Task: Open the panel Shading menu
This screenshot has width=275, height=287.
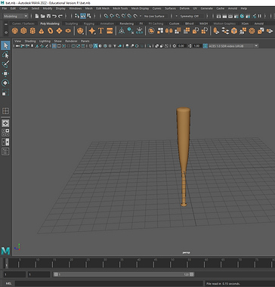Action: pyautogui.click(x=30, y=41)
